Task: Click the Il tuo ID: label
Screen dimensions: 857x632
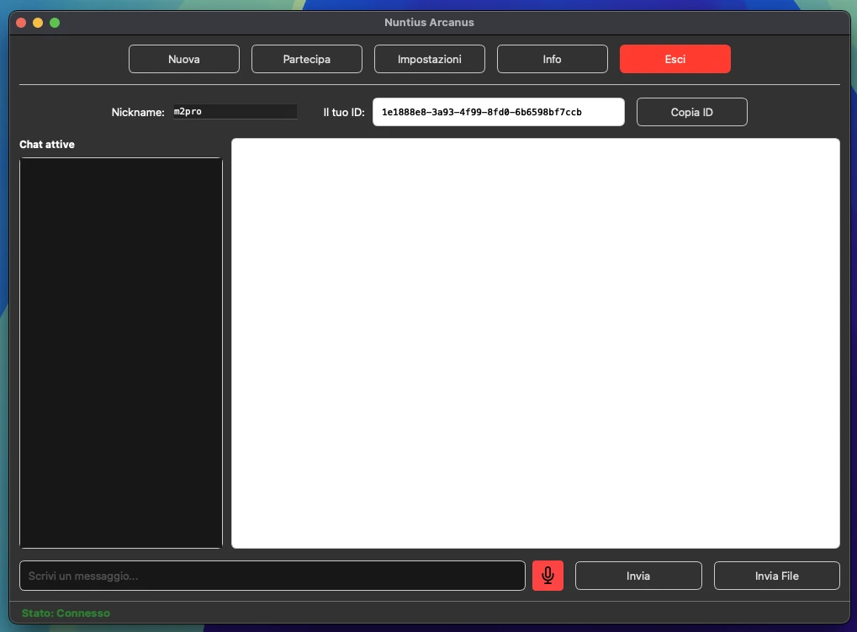Action: click(344, 112)
